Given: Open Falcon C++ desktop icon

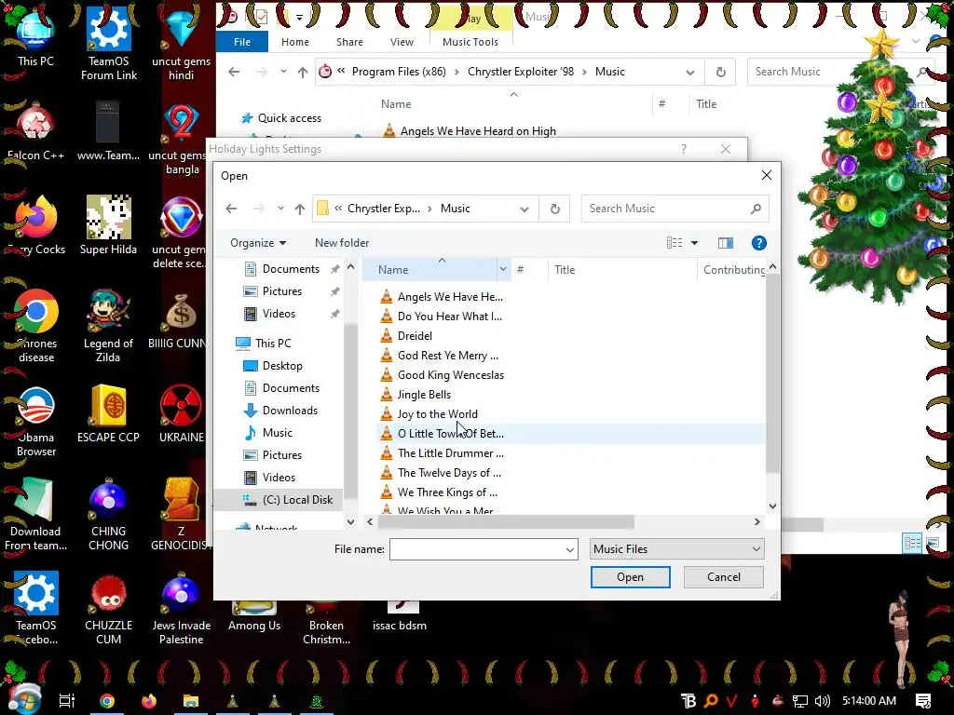Looking at the screenshot, I should tap(35, 132).
